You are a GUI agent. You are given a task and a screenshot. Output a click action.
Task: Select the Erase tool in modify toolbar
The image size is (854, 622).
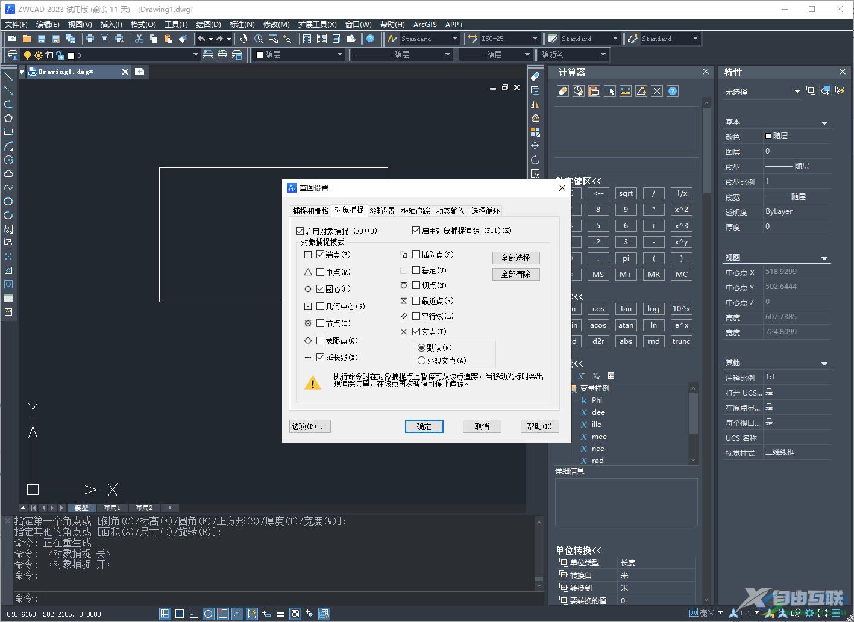[535, 76]
